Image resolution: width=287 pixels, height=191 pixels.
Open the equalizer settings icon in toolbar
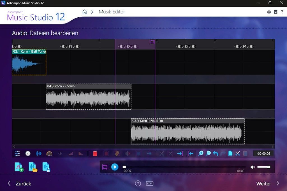pos(17,153)
